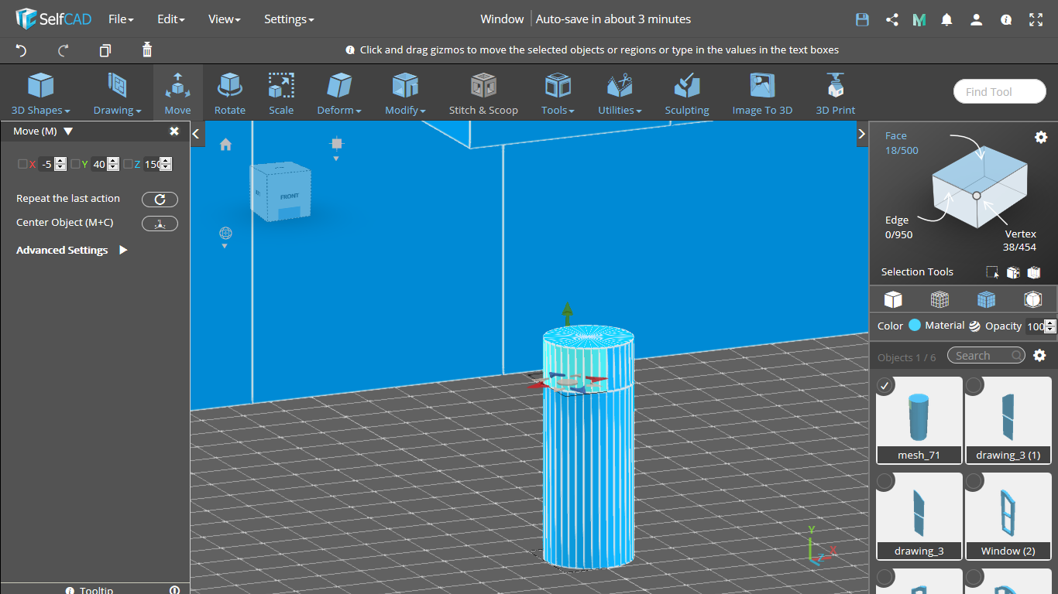Switch to solid plus wireframe view icon

click(986, 299)
